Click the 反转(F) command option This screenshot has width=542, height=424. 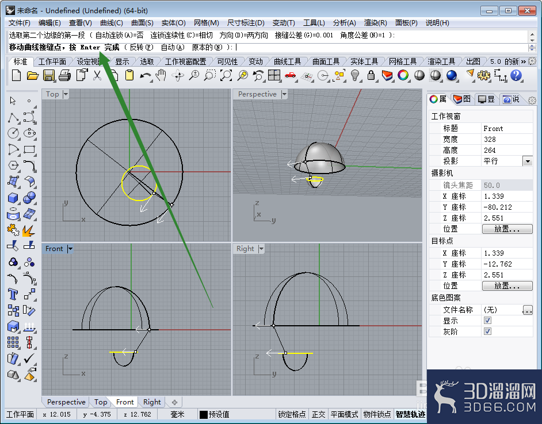point(141,47)
